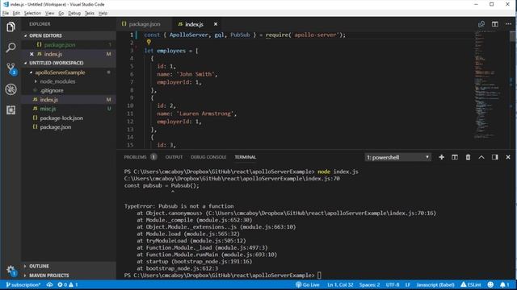517x290 pixels.
Task: Split the editor with split editor icon
Action: [x=495, y=24]
